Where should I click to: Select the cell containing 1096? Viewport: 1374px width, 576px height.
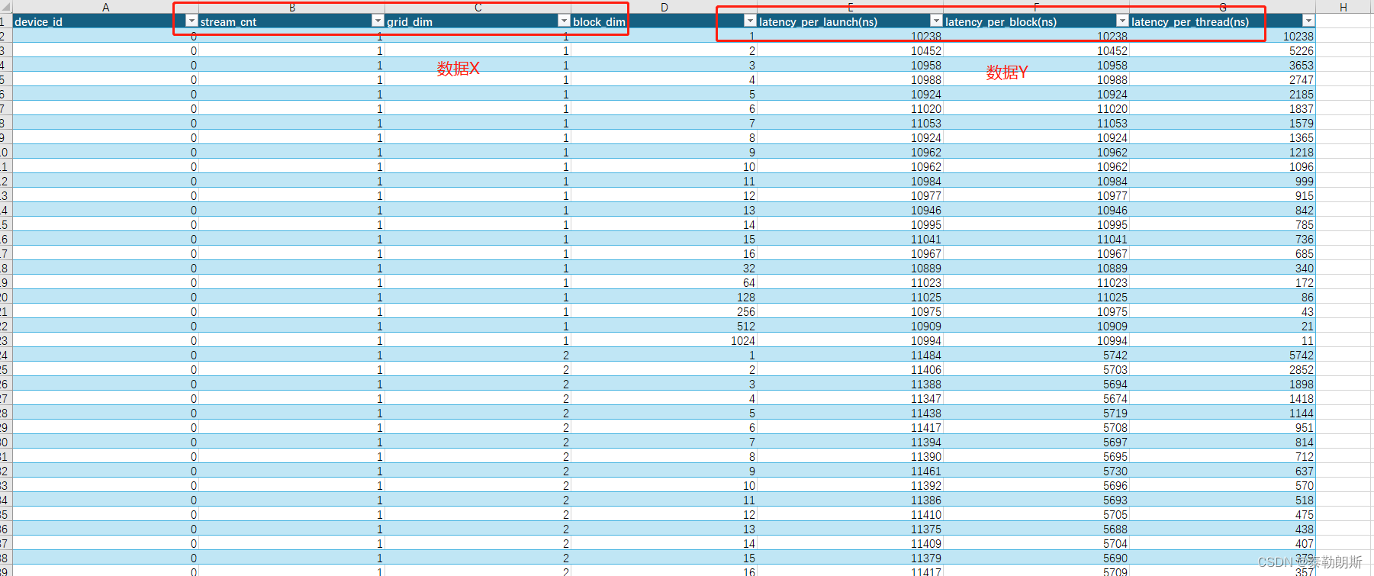(x=1222, y=166)
